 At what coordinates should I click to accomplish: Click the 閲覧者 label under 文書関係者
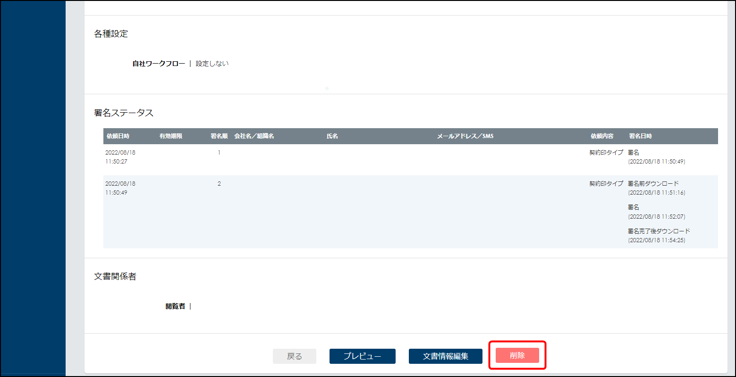175,306
